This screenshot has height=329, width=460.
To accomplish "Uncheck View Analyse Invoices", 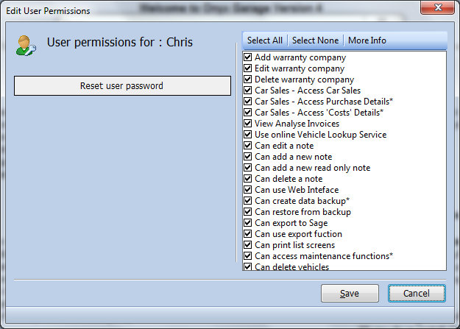I will point(247,123).
